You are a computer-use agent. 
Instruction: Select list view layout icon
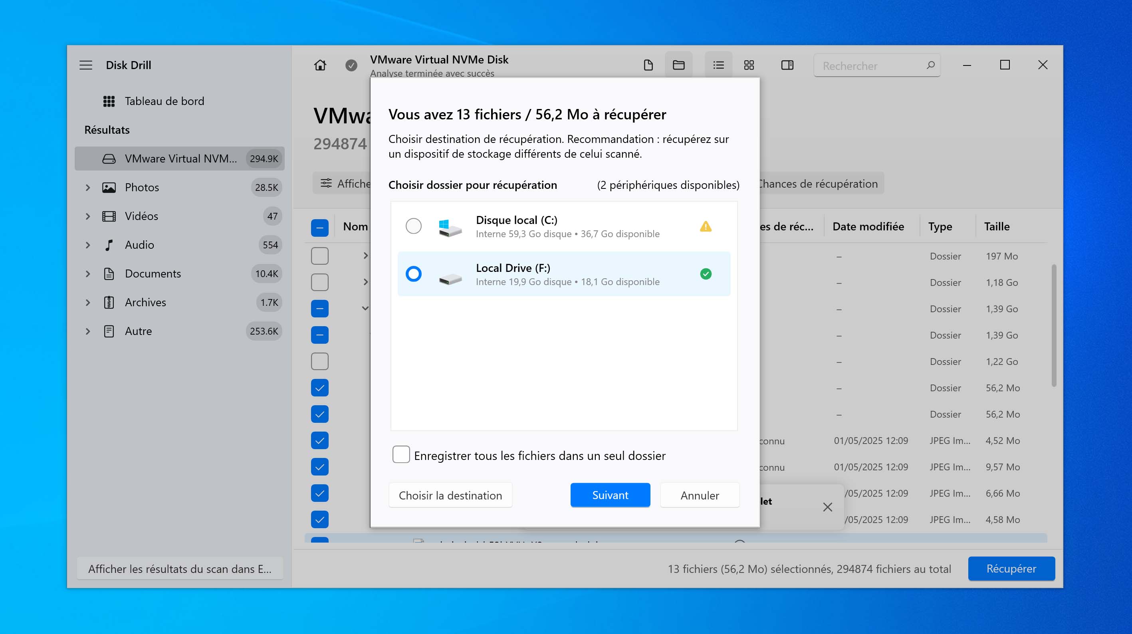718,65
